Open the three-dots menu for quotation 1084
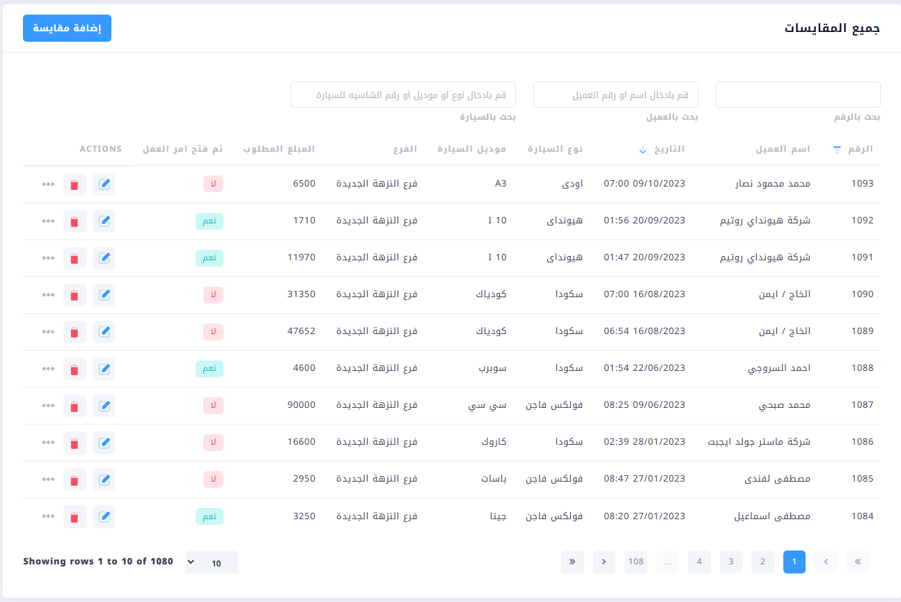Image resolution: width=901 pixels, height=602 pixels. click(47, 516)
